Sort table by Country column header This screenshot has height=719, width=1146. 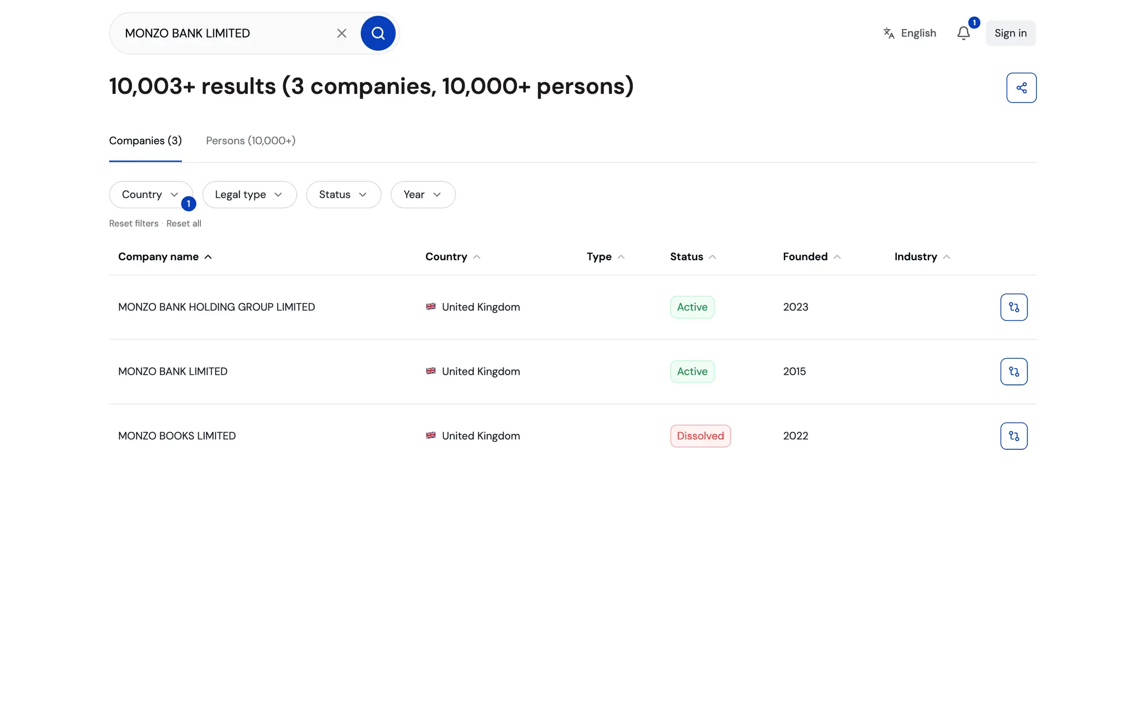tap(453, 257)
